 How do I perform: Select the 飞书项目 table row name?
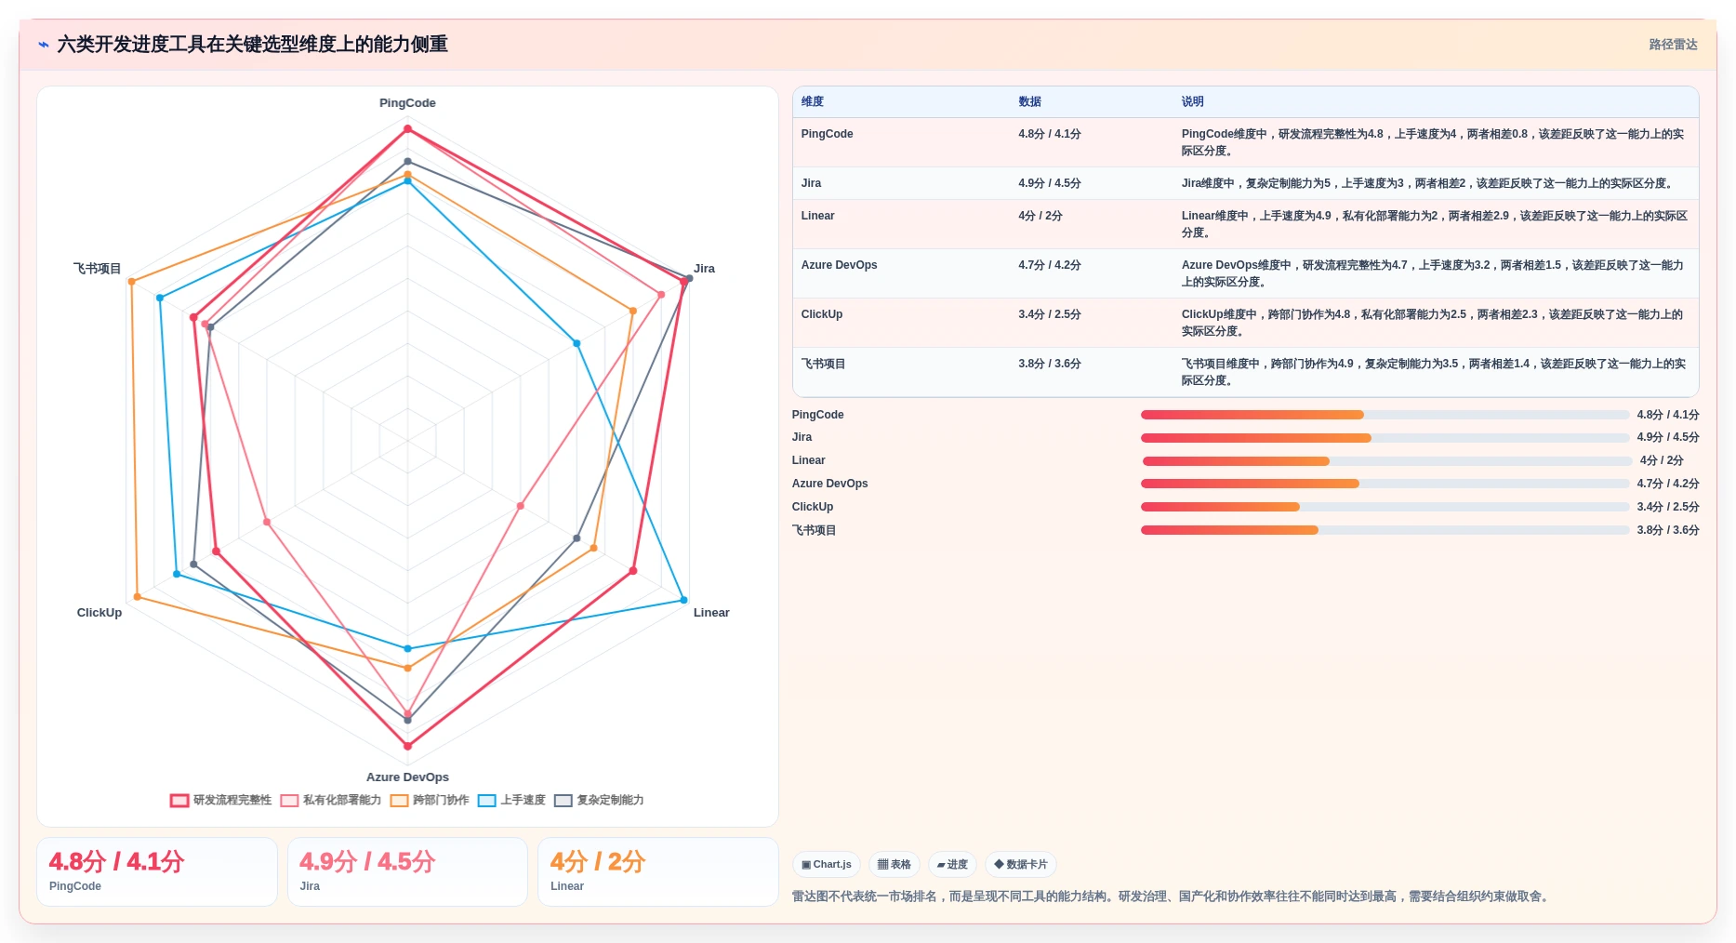pyautogui.click(x=823, y=364)
